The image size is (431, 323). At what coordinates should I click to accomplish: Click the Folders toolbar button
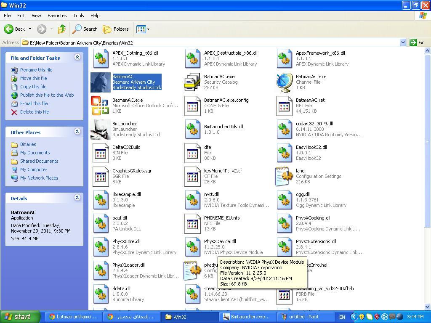click(x=115, y=29)
